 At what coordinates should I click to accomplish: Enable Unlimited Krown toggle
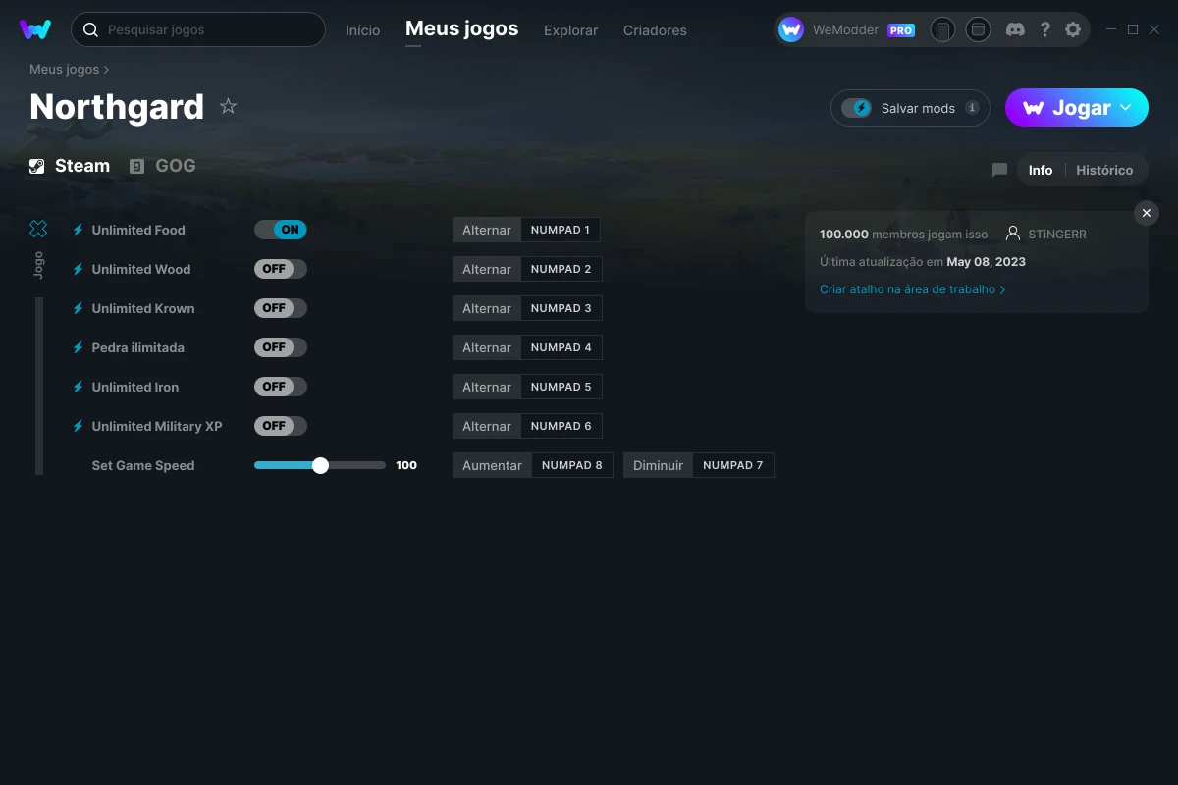281,308
